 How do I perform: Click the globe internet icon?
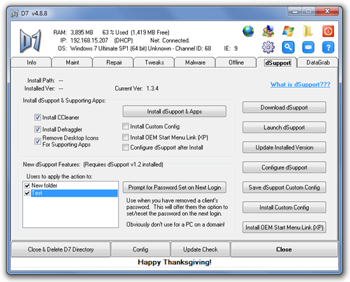(x=248, y=31)
